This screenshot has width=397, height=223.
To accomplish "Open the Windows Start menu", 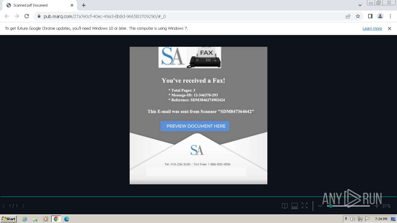I will (9, 219).
